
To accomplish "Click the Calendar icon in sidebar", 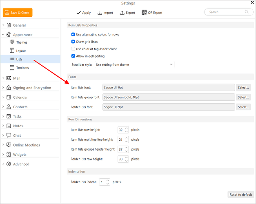I will pos(9,97).
